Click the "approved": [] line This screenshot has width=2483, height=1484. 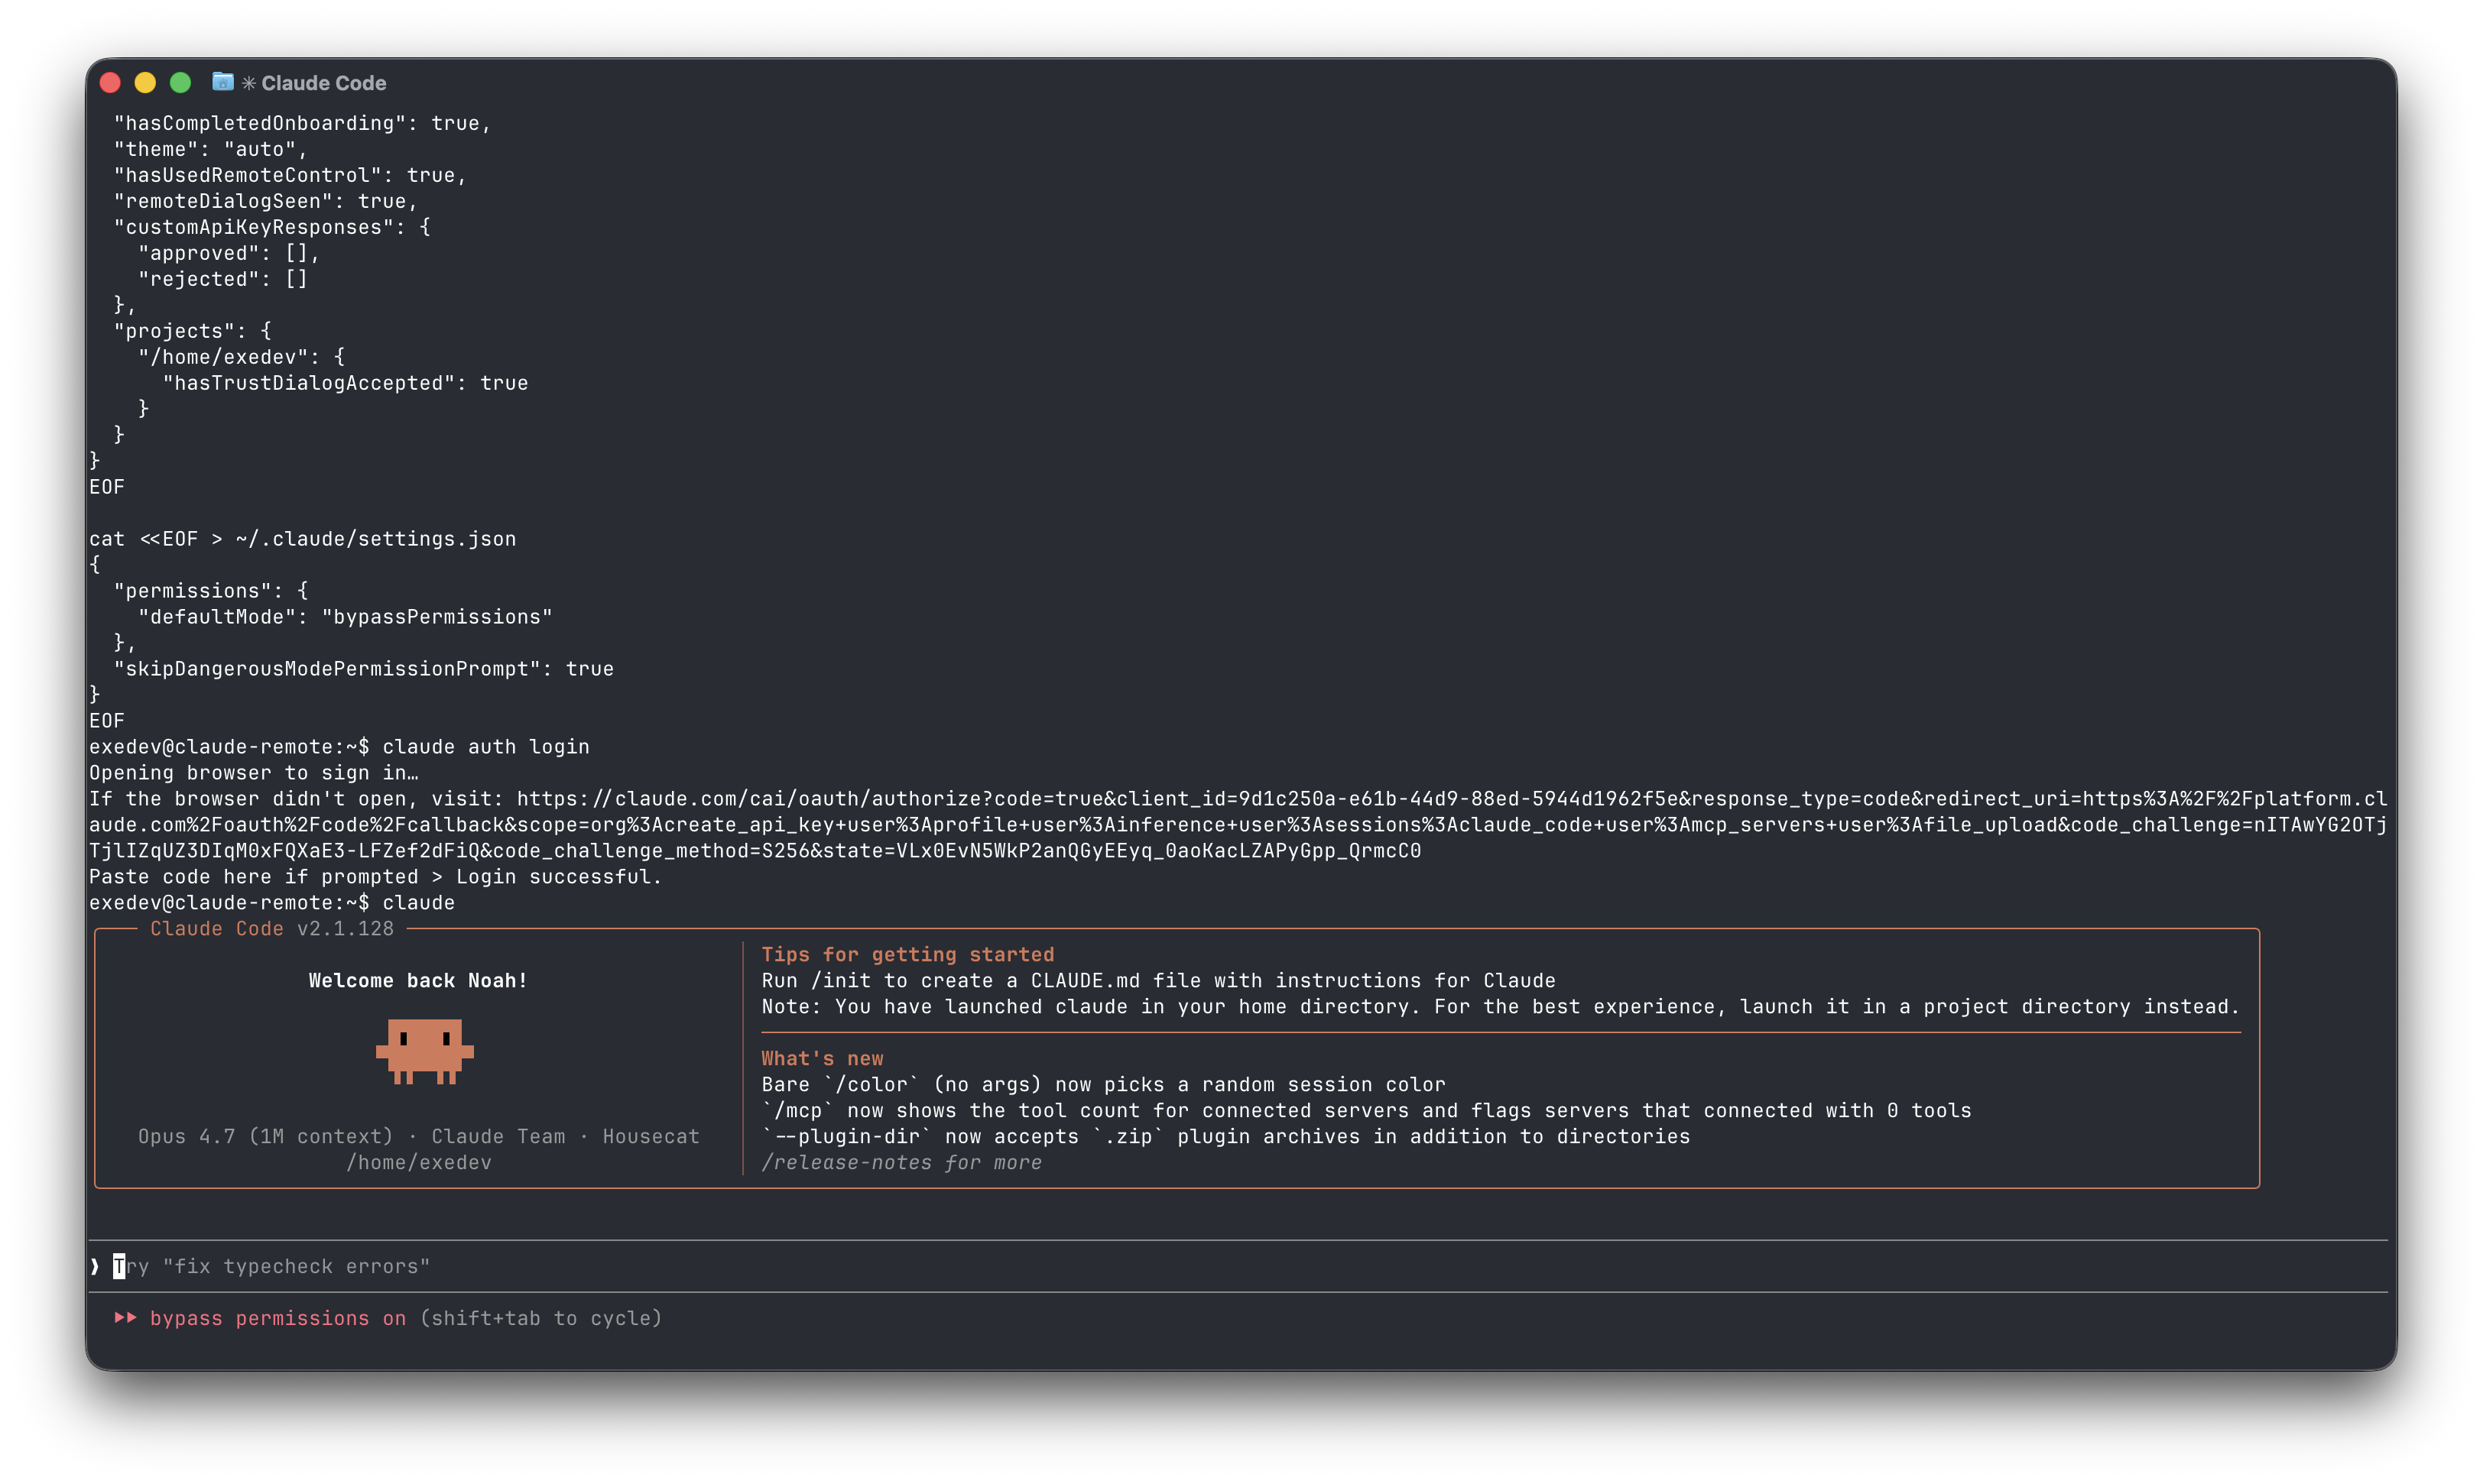(x=229, y=252)
